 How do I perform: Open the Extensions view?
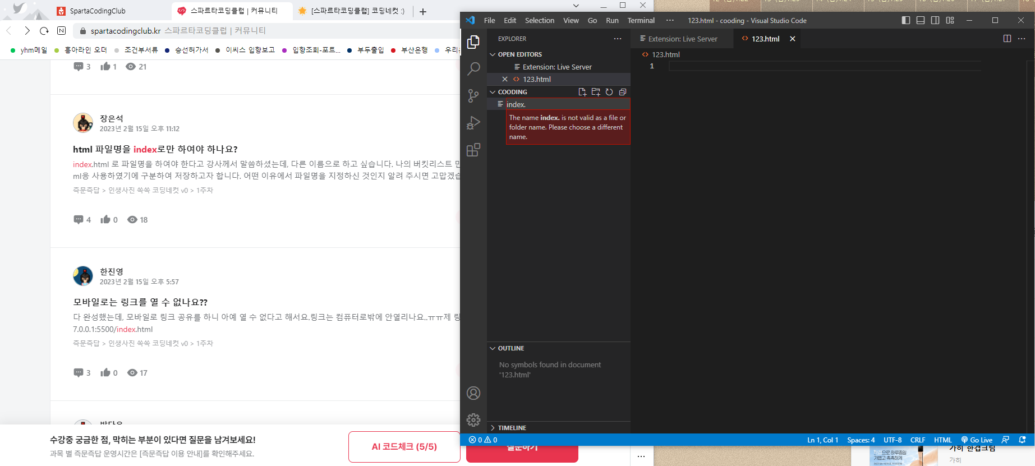click(473, 150)
